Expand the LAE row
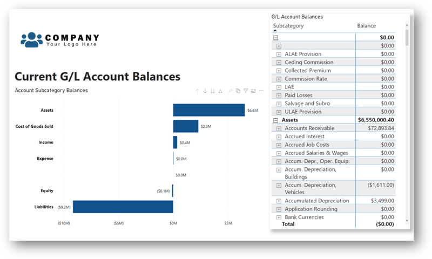 click(279, 87)
